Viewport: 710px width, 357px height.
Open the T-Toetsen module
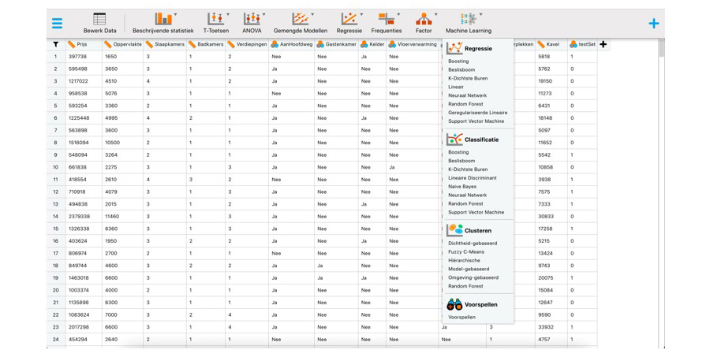pos(215,23)
